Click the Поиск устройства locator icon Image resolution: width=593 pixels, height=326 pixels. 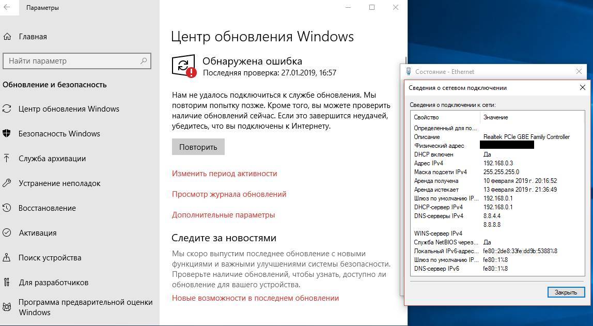pyautogui.click(x=7, y=258)
